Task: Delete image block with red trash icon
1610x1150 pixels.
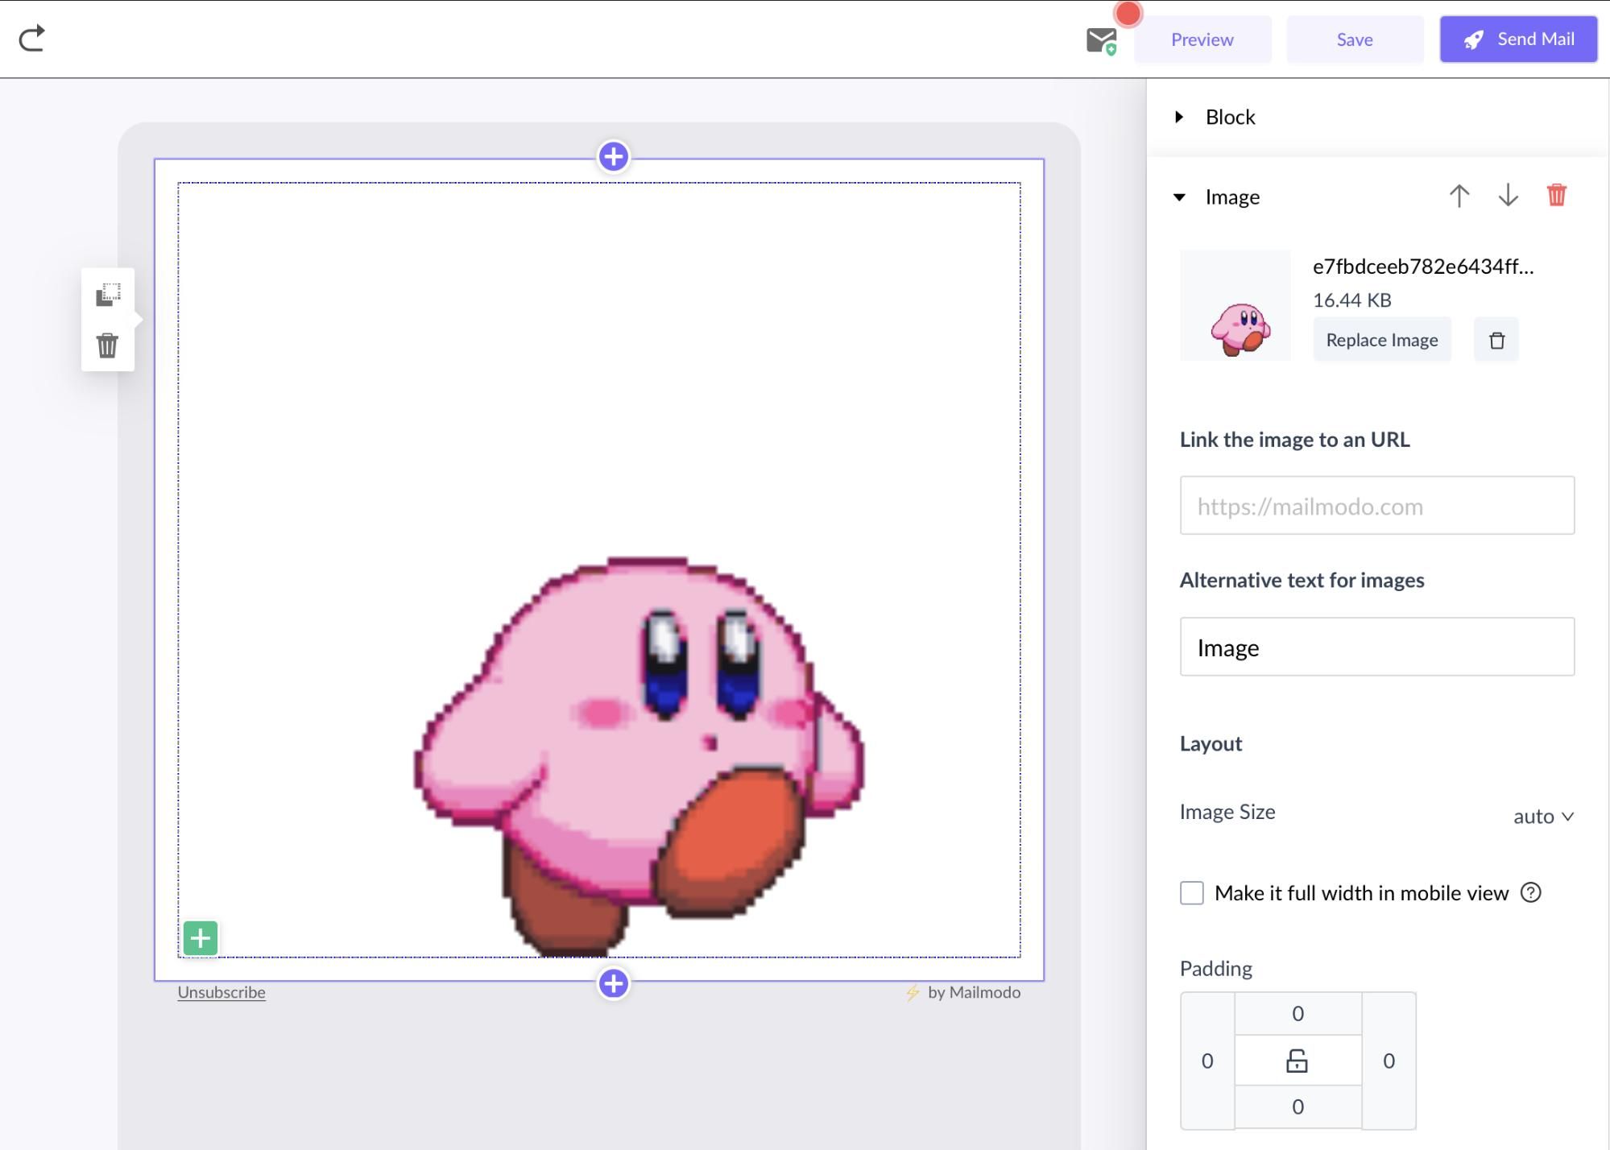Action: pos(1556,195)
